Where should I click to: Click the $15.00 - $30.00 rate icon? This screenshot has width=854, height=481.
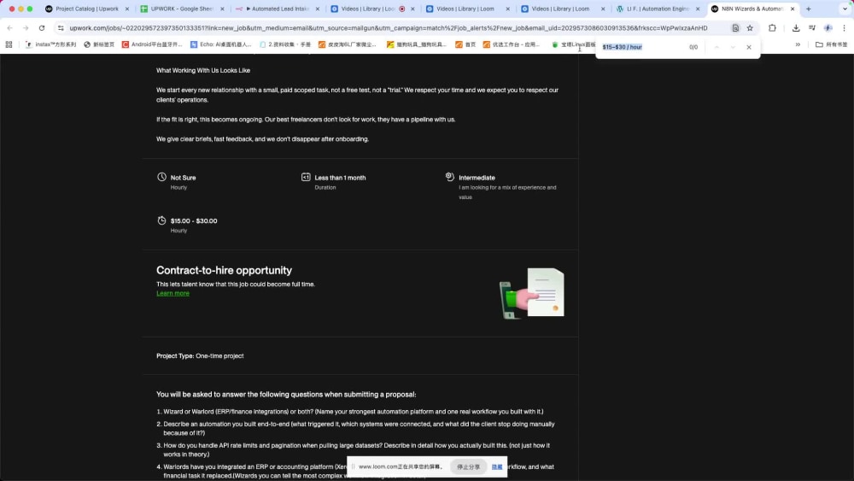tap(161, 220)
